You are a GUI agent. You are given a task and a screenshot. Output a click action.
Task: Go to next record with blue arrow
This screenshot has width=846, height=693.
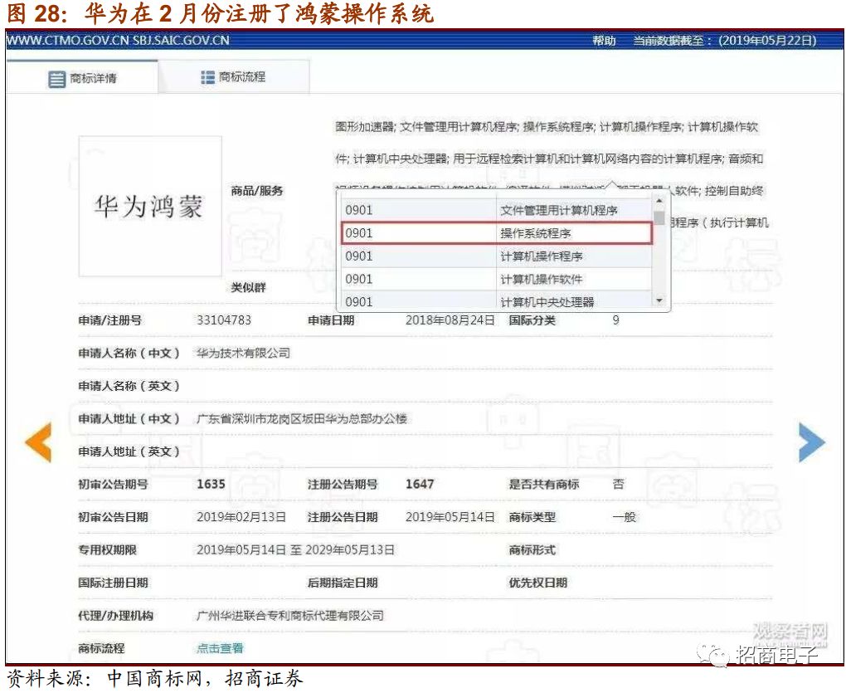[811, 442]
